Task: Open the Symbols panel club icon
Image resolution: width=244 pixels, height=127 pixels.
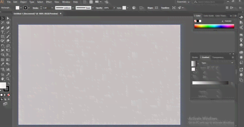Action: point(241,45)
